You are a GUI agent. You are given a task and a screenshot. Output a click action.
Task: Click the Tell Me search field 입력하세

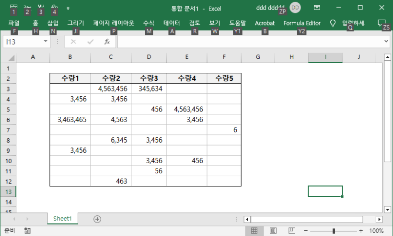(353, 23)
